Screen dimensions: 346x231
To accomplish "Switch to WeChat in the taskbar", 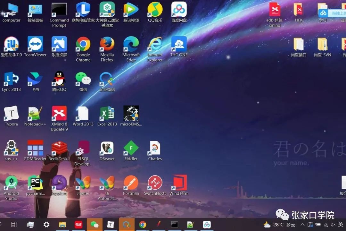I will (95, 225).
